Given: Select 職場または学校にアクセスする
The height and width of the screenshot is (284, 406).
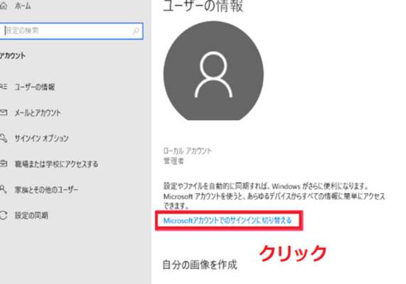Looking at the screenshot, I should (x=56, y=164).
